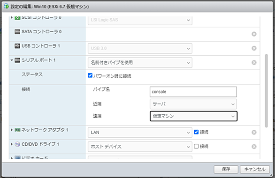Open the 遠端 仮想マシン dropdown
Viewport: 275px width, 178px height.
click(193, 116)
